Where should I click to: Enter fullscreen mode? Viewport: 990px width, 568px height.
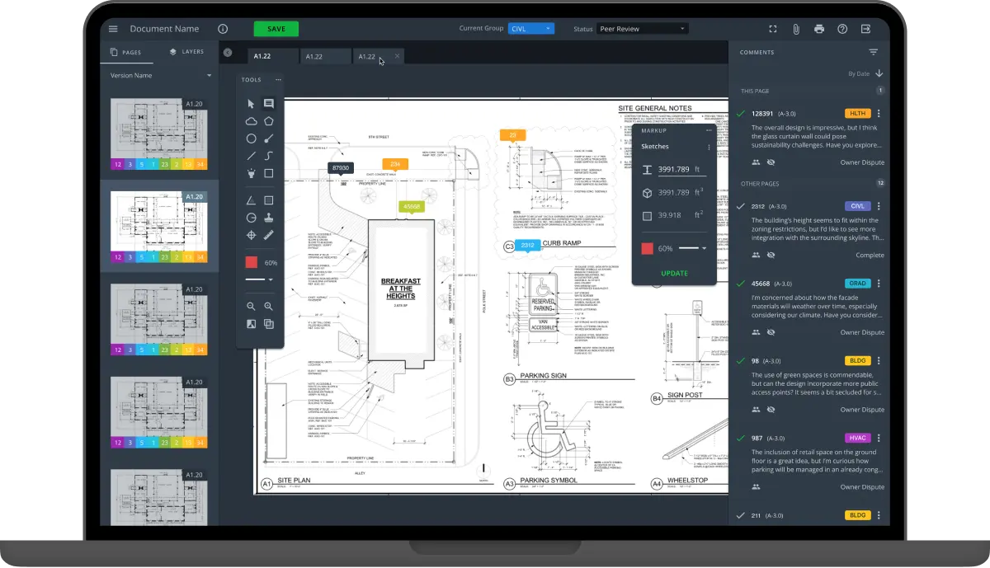[x=773, y=29]
